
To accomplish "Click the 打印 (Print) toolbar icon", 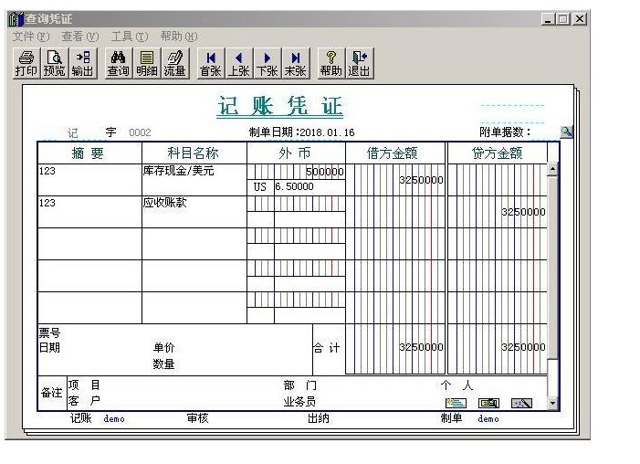I will click(x=26, y=63).
